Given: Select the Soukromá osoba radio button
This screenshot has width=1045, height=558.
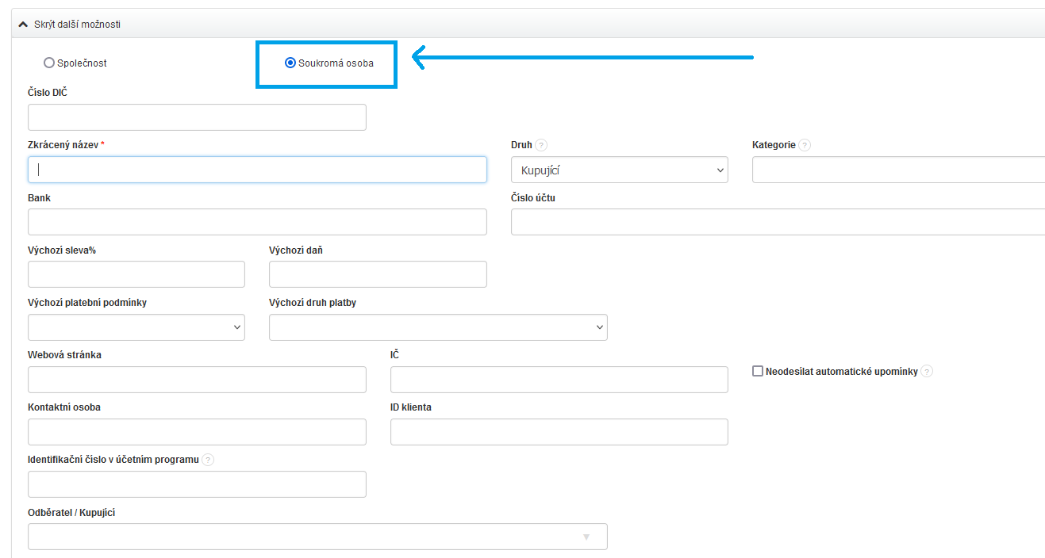Looking at the screenshot, I should pyautogui.click(x=290, y=63).
